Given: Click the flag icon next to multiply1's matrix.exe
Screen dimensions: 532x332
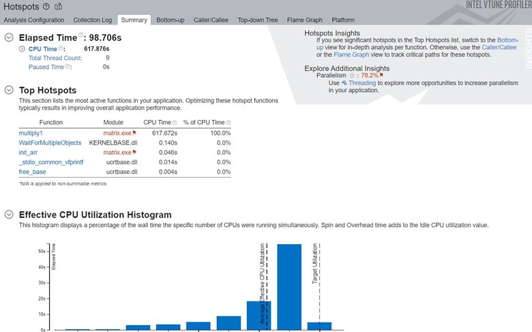Looking at the screenshot, I should [134, 133].
